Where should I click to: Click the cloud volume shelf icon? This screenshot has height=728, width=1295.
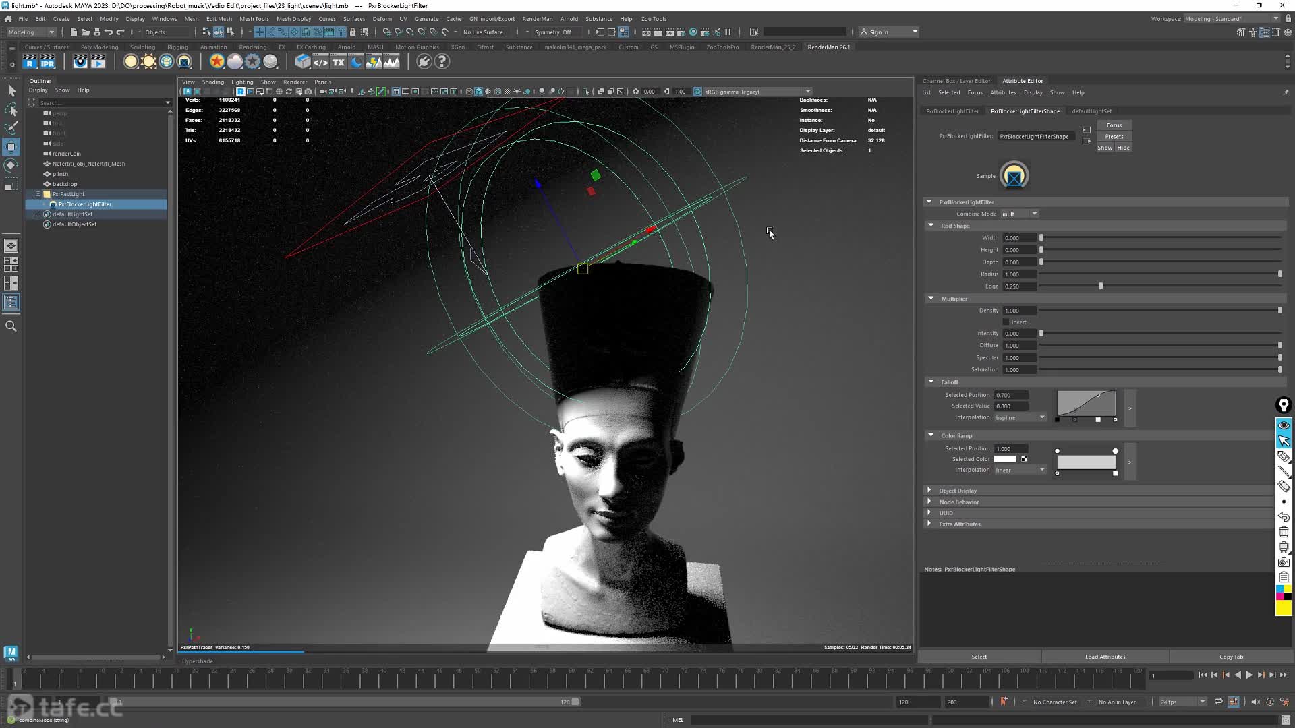235,61
